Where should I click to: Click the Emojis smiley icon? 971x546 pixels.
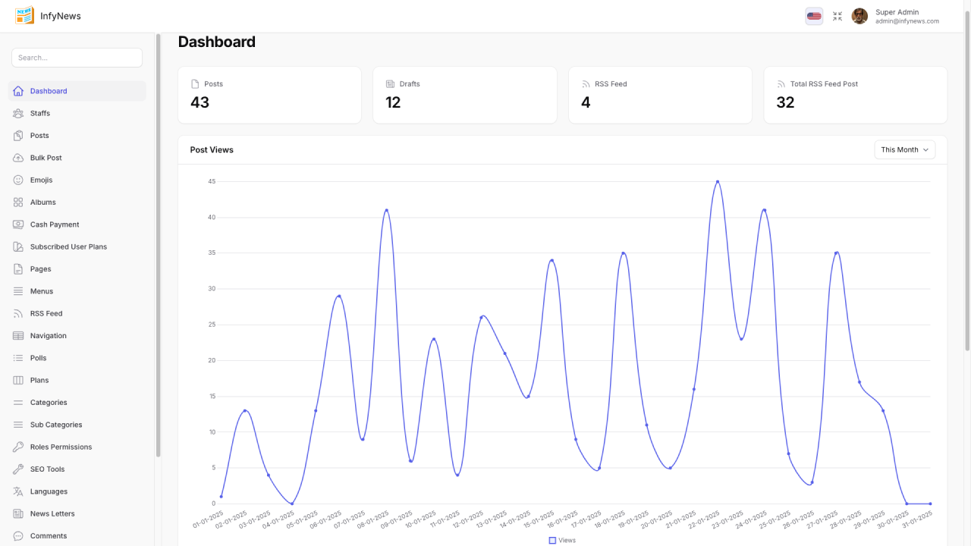18,180
